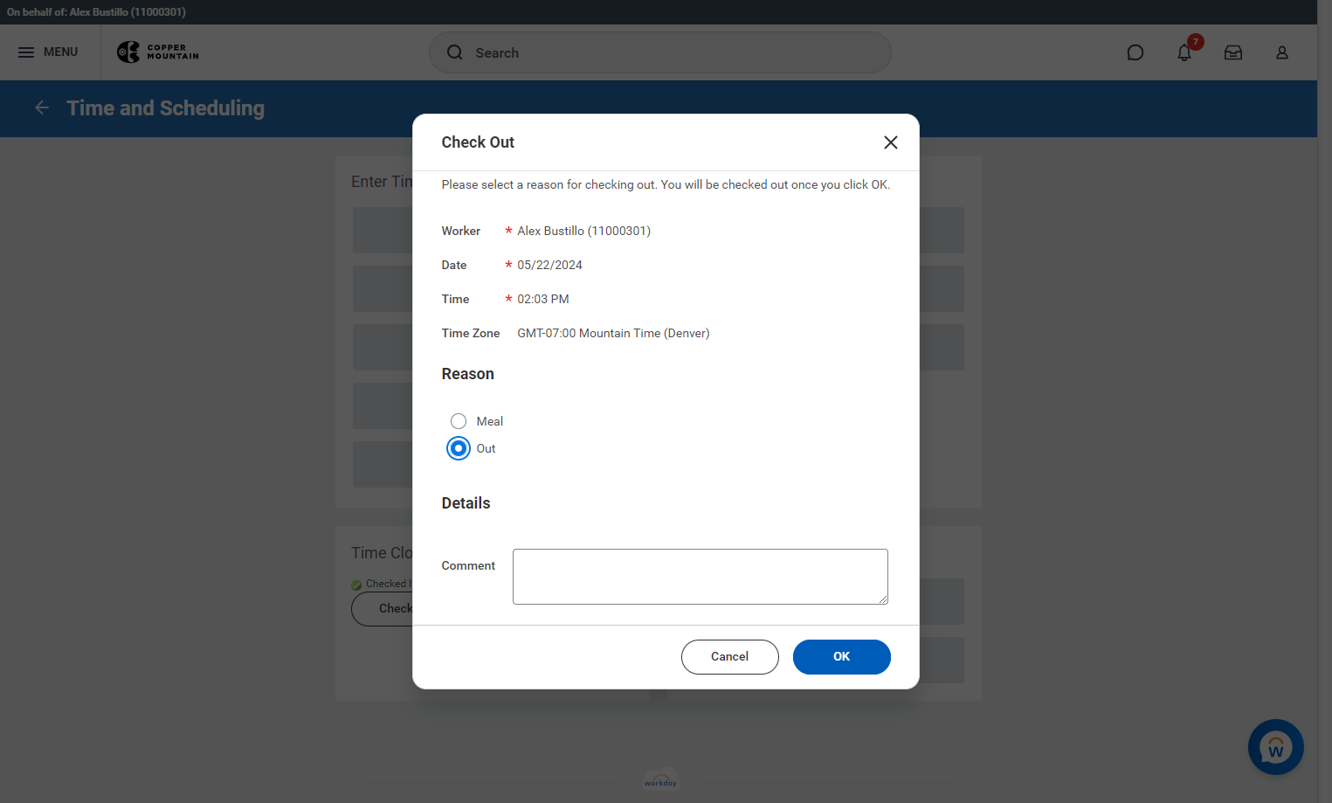
Task: Open the inbox tray icon
Action: 1233,52
